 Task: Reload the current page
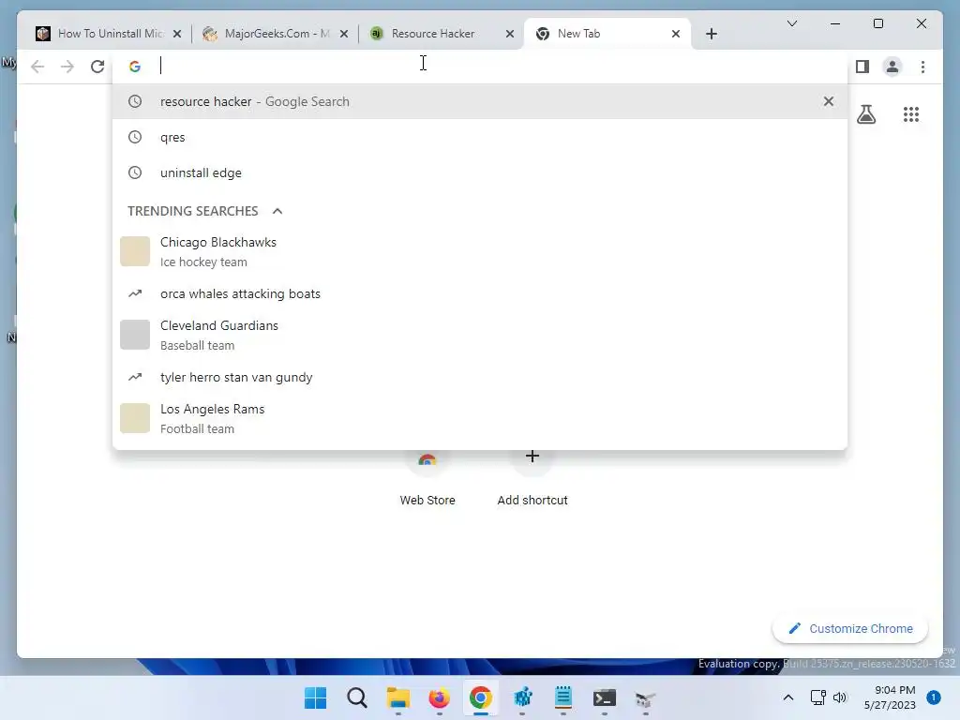97,67
